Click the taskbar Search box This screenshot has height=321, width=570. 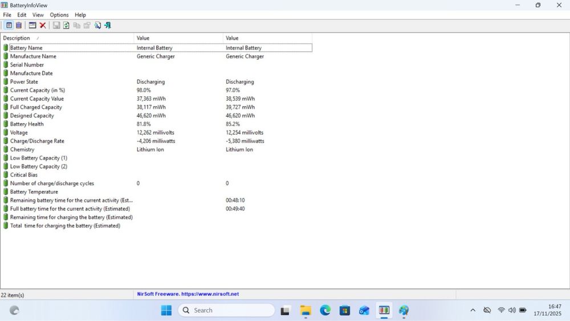[226, 310]
